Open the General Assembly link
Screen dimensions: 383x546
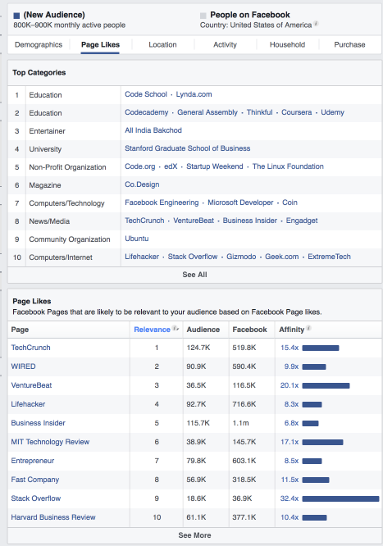point(207,112)
